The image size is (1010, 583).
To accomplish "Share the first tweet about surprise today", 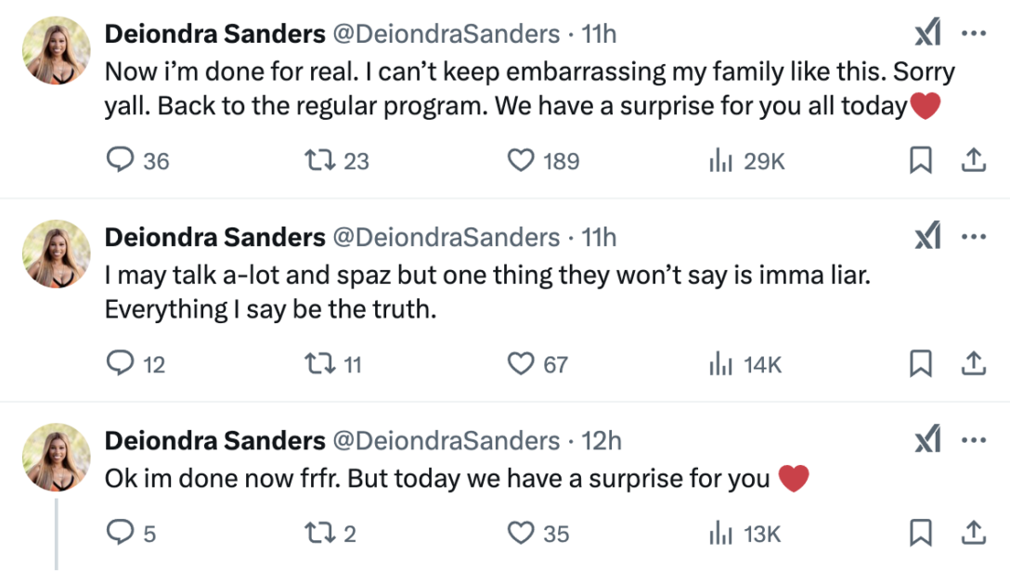I will (x=973, y=161).
